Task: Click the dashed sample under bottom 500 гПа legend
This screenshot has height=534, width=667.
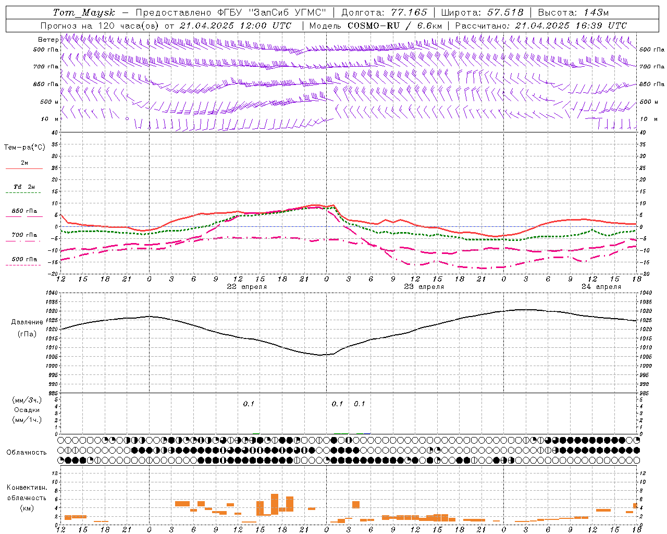Action: click(x=23, y=265)
